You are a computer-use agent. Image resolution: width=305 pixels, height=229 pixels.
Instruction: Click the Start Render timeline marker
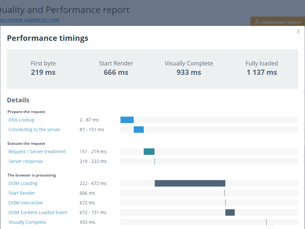click(224, 193)
